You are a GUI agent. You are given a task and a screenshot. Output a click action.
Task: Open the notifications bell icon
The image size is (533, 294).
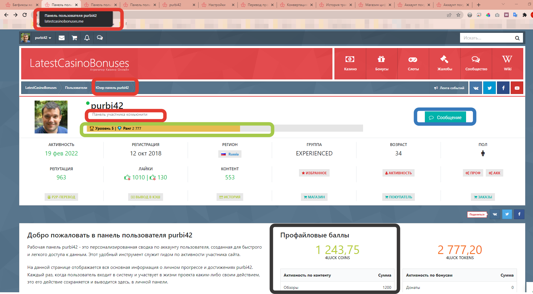tap(87, 38)
